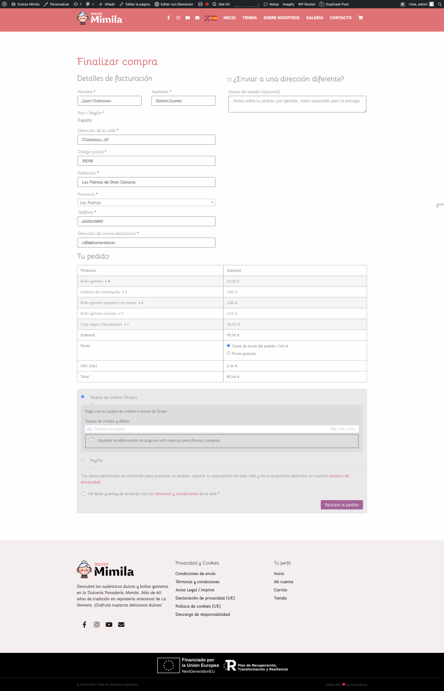Open the Añadir menu in admin bar
This screenshot has height=691, width=444.
pyautogui.click(x=107, y=4)
